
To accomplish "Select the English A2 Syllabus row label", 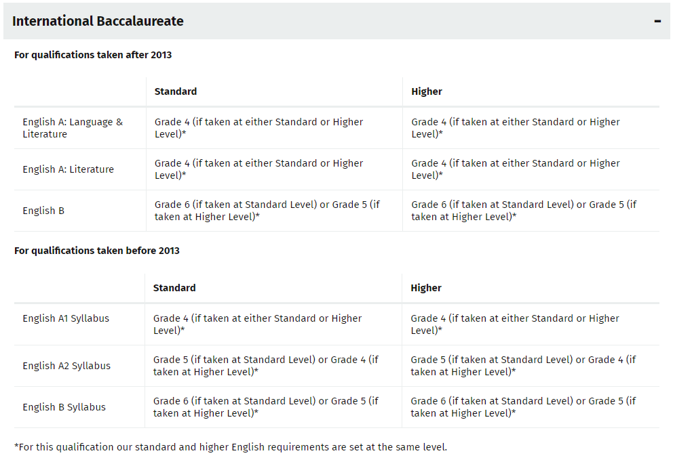I will pos(66,366).
